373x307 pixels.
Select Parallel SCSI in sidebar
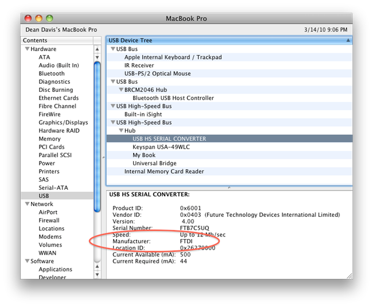(55, 155)
